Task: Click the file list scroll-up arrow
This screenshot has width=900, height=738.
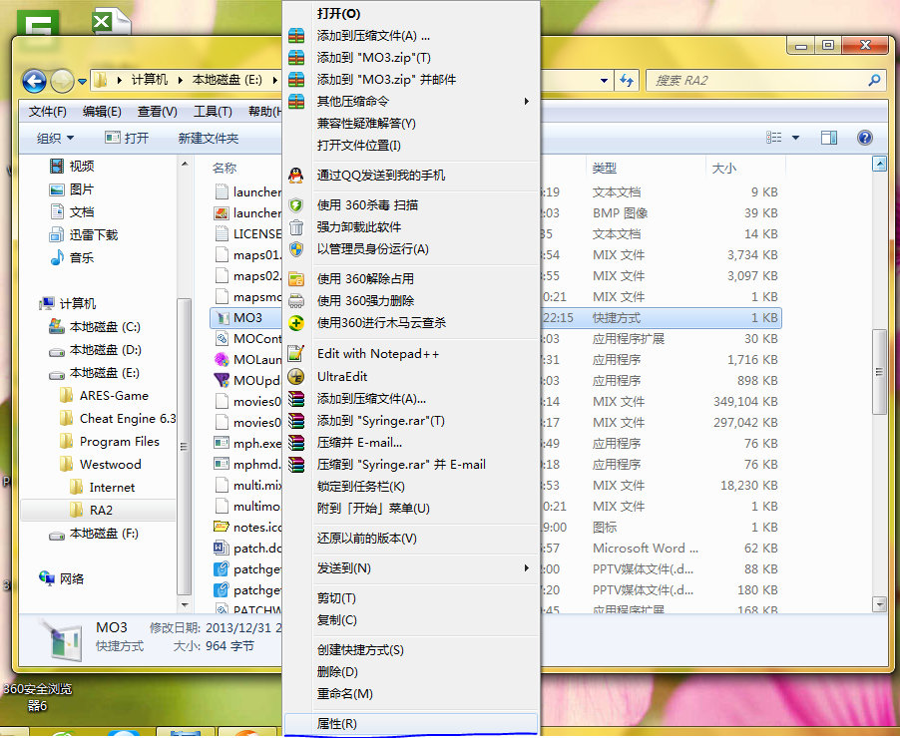Action: pyautogui.click(x=879, y=165)
